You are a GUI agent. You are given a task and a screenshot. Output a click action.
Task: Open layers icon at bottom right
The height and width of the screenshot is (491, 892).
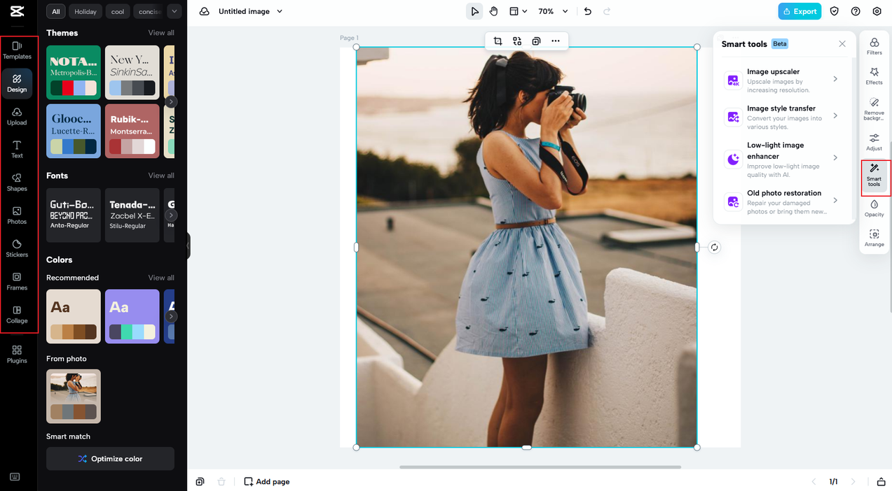881,481
